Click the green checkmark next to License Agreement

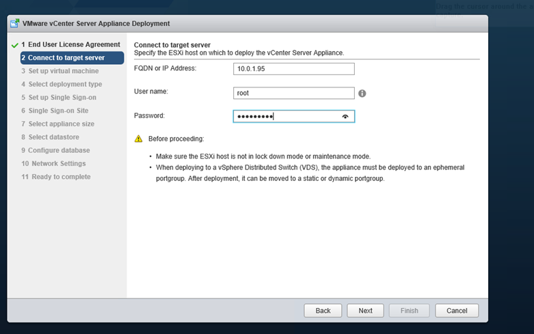tap(14, 45)
